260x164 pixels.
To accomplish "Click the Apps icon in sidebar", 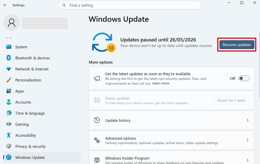I will 9,91.
